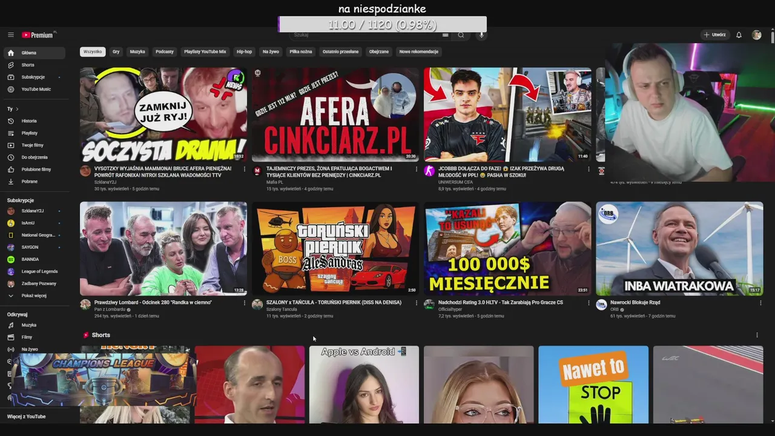Open Polubione filmy liked videos
The width and height of the screenshot is (775, 436).
point(35,170)
